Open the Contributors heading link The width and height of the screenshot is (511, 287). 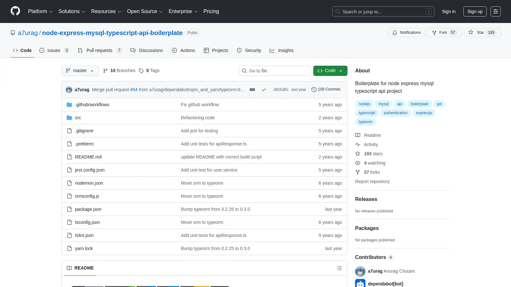click(374, 257)
